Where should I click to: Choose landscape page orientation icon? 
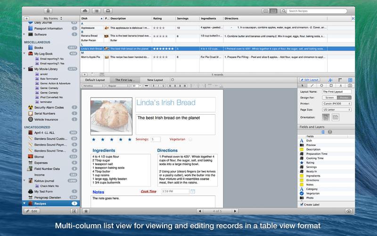pos(335,117)
